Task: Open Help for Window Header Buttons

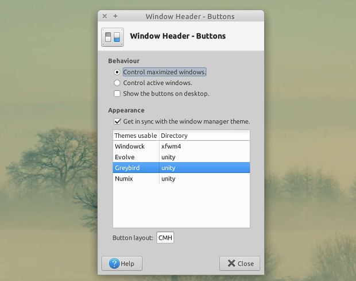Action: (x=122, y=264)
